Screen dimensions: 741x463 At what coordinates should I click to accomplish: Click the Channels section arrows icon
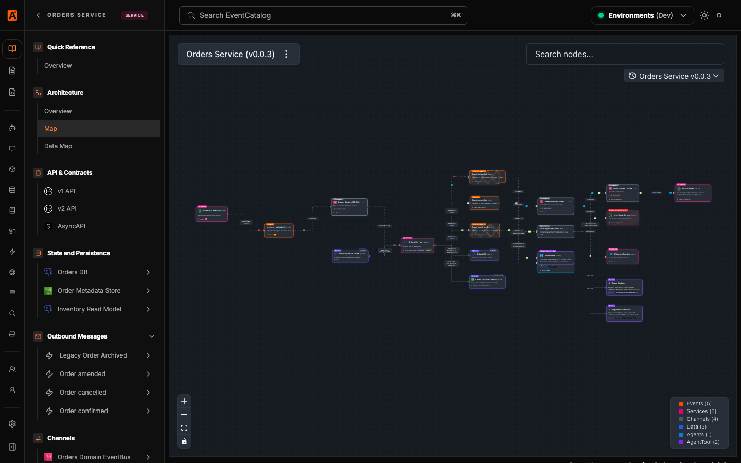tap(38, 438)
